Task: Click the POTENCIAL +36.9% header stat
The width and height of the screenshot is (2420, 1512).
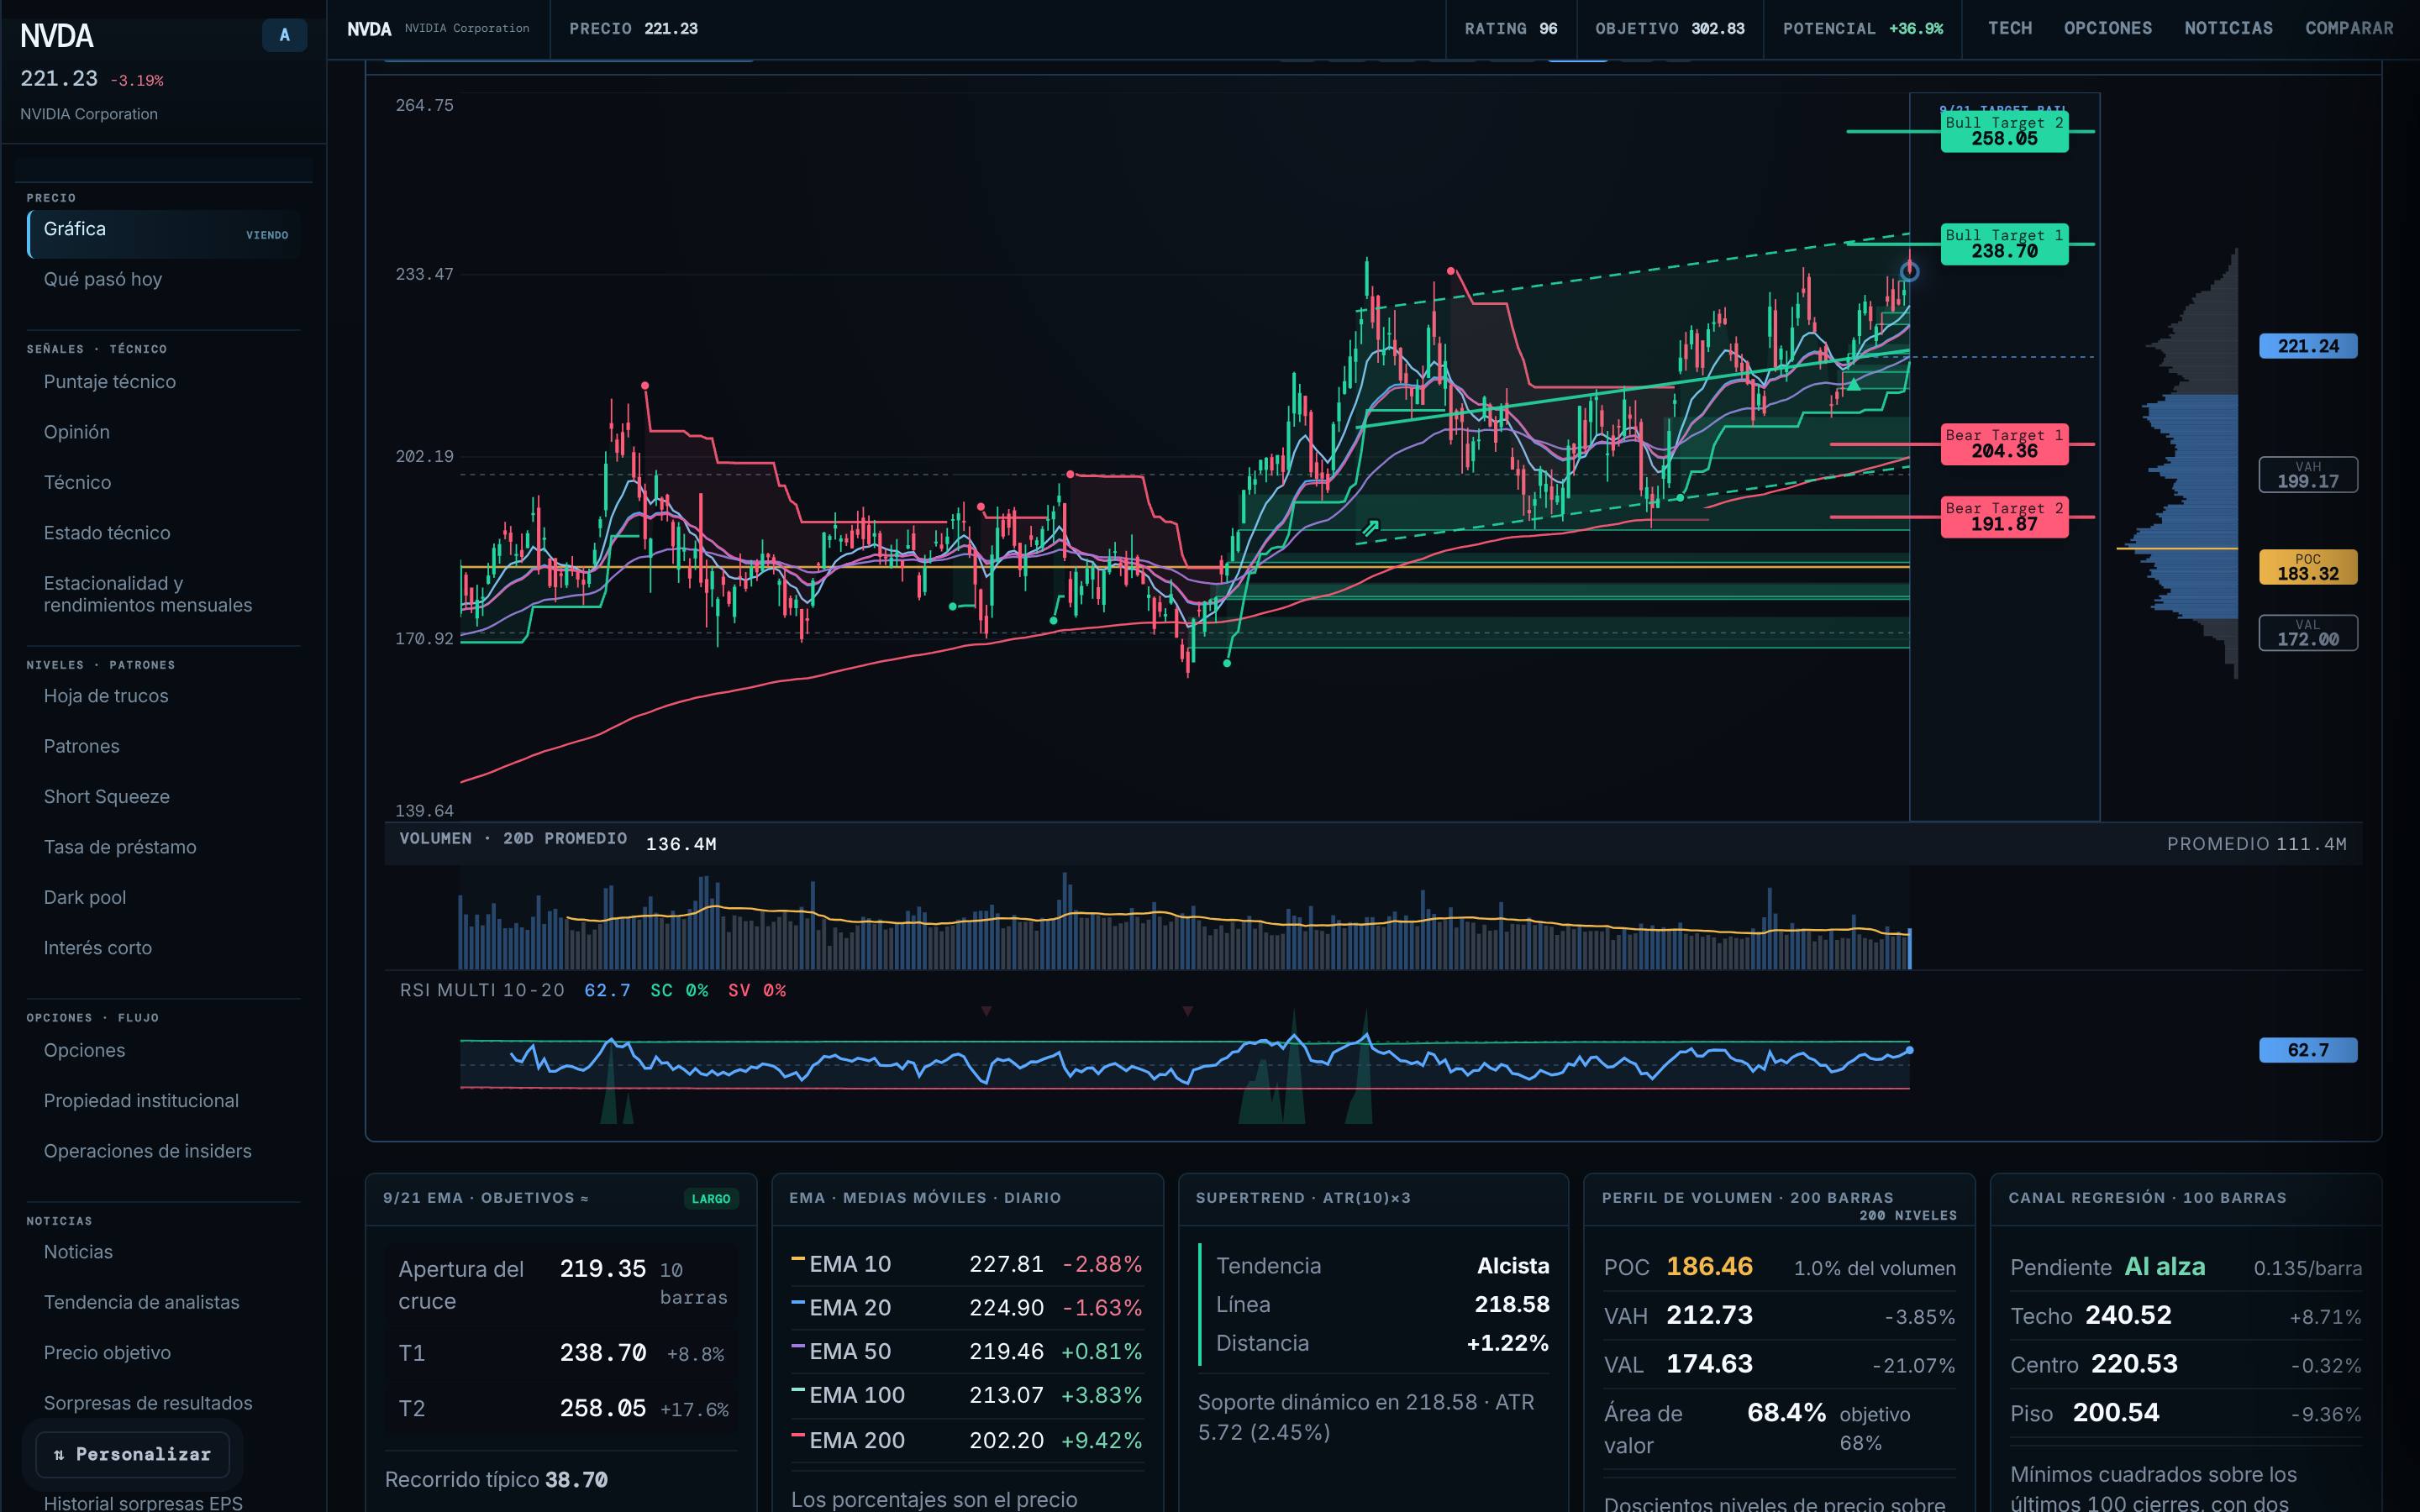Action: point(1862,29)
